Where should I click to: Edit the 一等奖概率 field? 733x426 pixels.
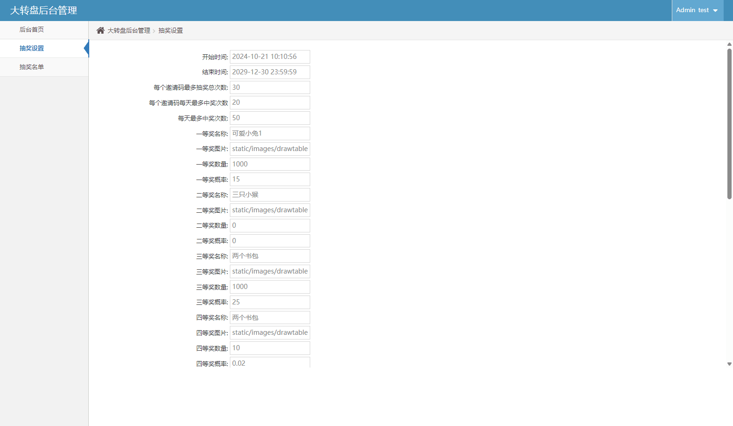(270, 179)
